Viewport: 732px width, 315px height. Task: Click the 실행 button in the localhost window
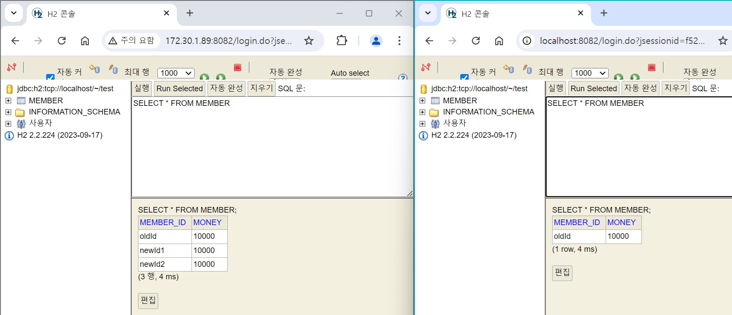click(x=556, y=88)
